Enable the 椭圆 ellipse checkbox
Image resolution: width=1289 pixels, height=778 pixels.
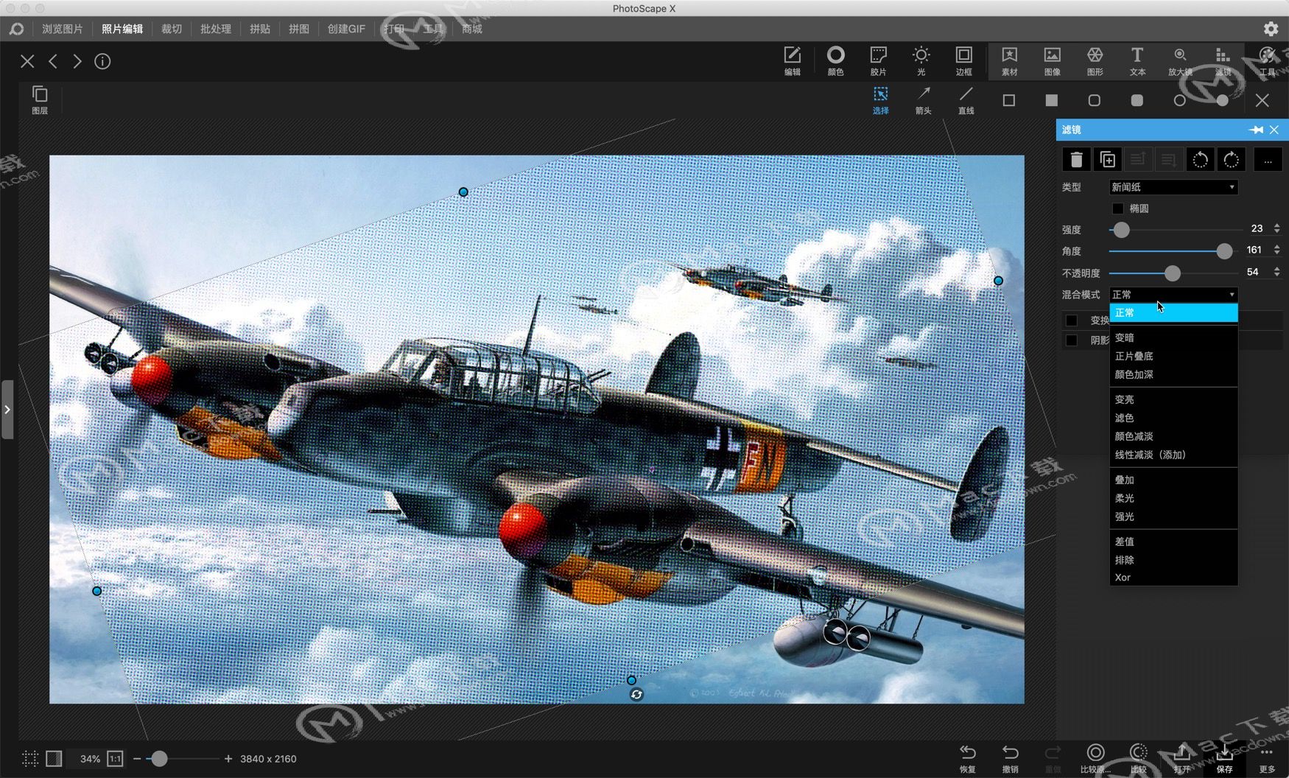(1117, 208)
